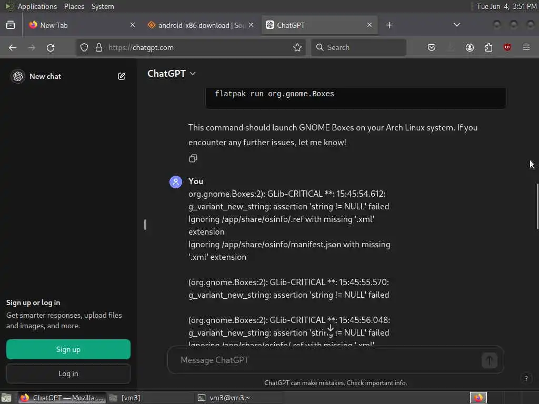Click the Sign up button

pyautogui.click(x=68, y=349)
